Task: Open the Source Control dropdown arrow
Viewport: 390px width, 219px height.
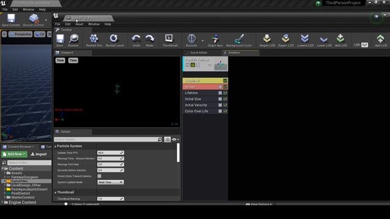Action: click(x=46, y=20)
